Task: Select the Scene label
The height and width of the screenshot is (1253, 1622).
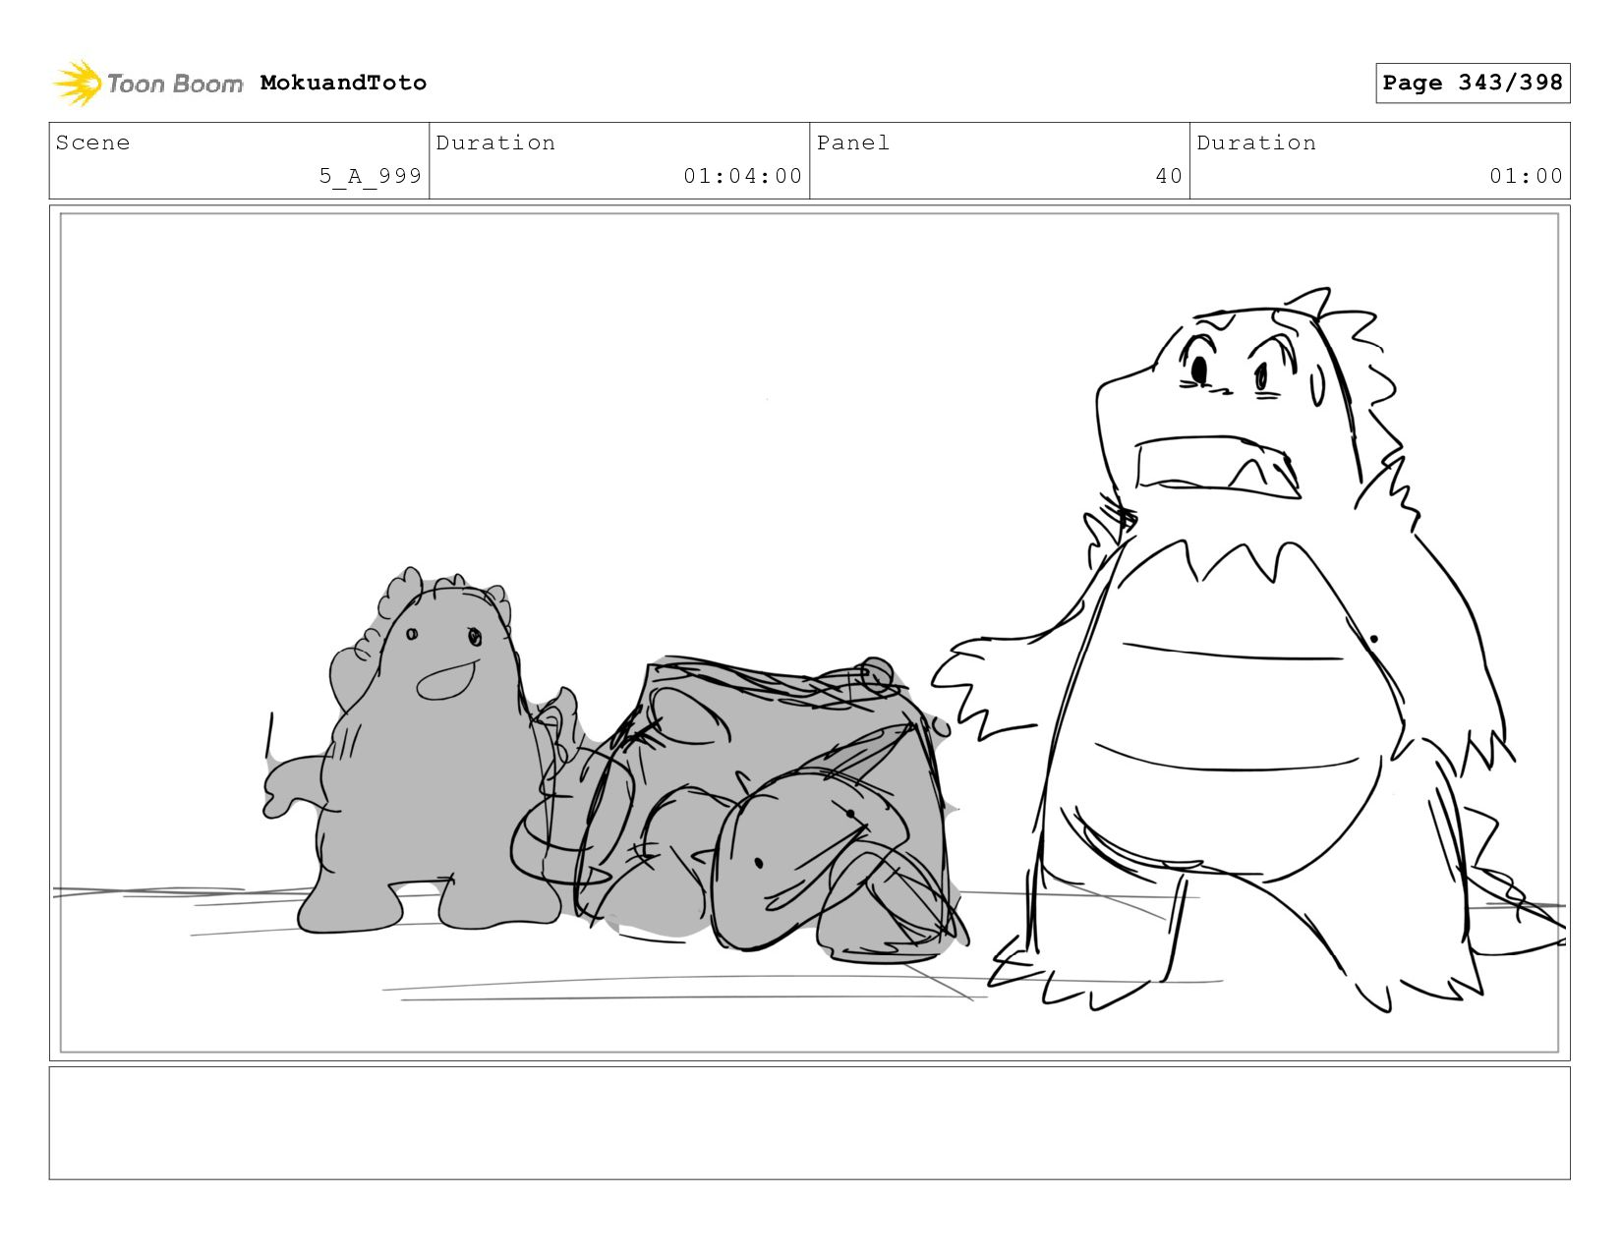Action: pos(92,142)
